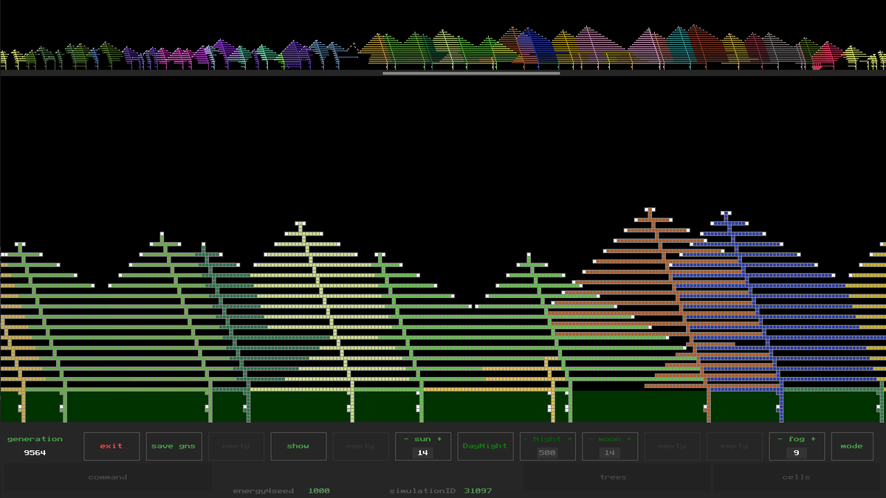Click the small red tree in overview strip
The image size is (886, 498).
pos(827,57)
